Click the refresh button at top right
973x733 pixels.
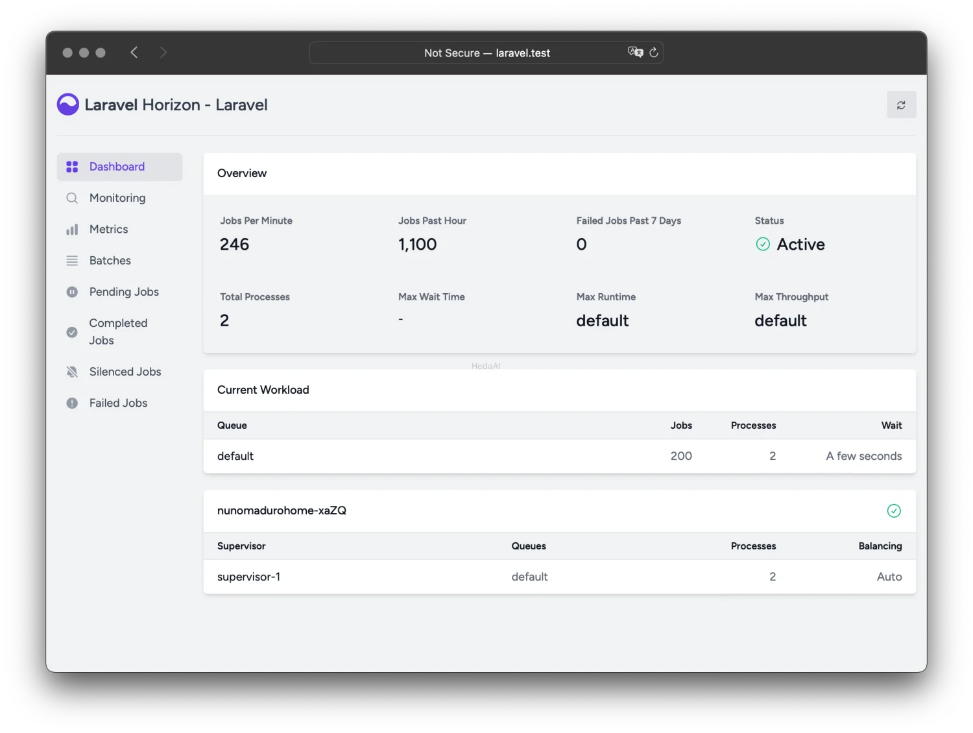tap(901, 105)
